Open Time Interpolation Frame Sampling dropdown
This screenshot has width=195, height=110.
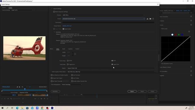(72, 85)
